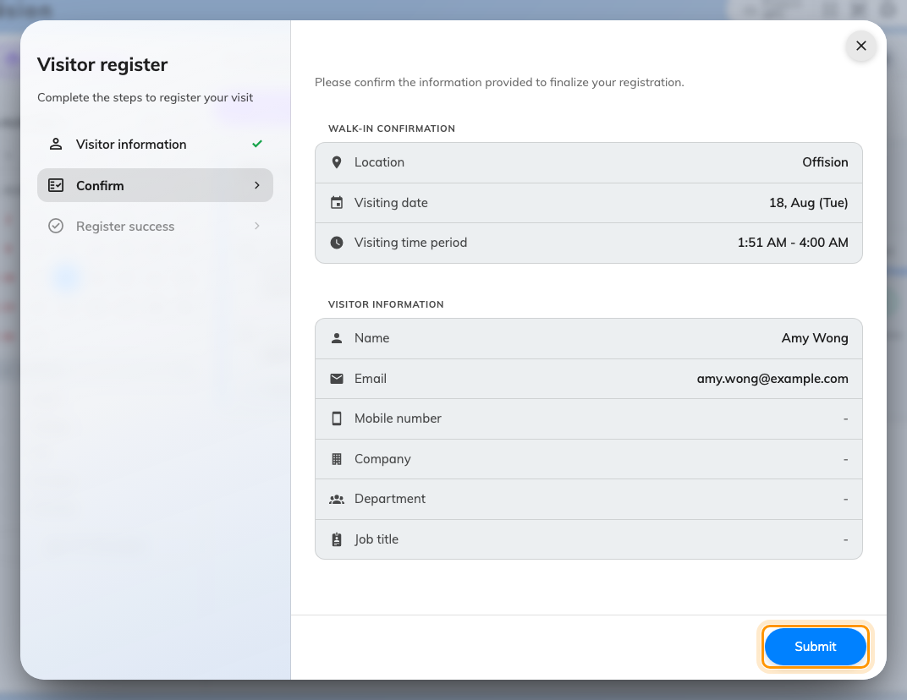Go to the Register success step
This screenshot has width=907, height=700.
(155, 226)
